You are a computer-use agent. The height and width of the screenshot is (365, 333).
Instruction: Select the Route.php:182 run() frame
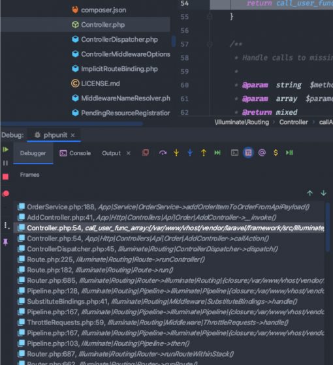coord(169,270)
